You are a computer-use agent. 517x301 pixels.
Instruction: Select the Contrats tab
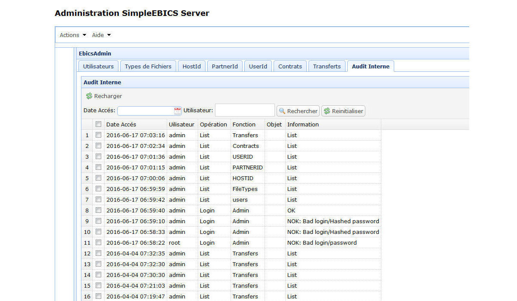pyautogui.click(x=290, y=66)
